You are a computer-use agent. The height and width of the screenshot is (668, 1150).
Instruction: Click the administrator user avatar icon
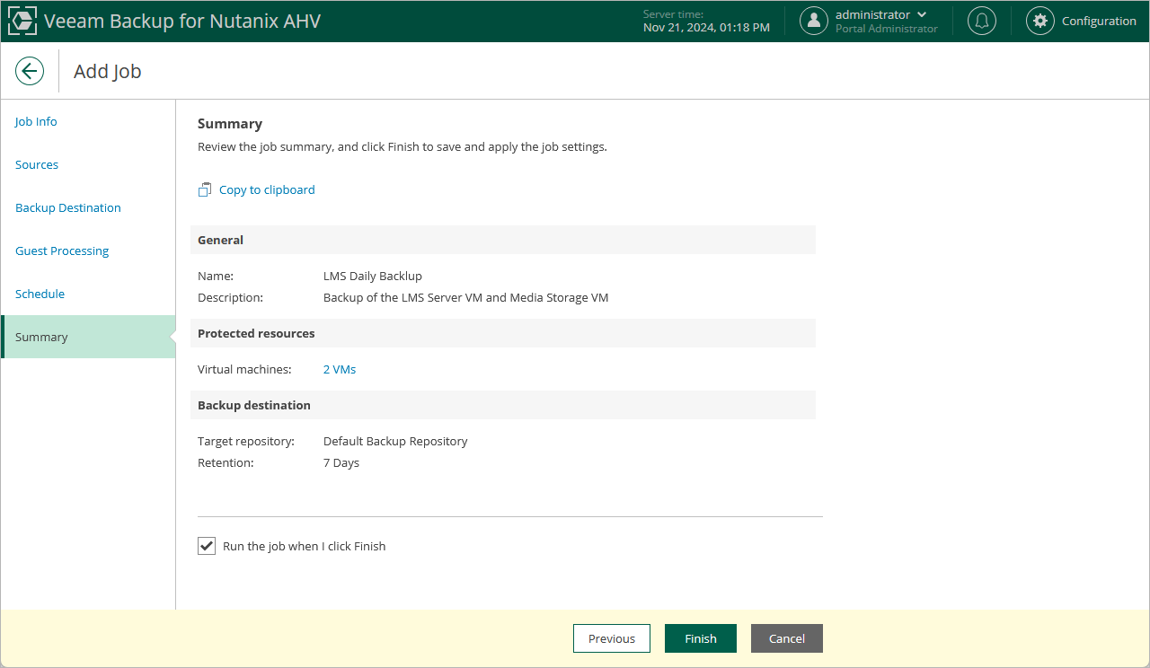click(x=814, y=21)
